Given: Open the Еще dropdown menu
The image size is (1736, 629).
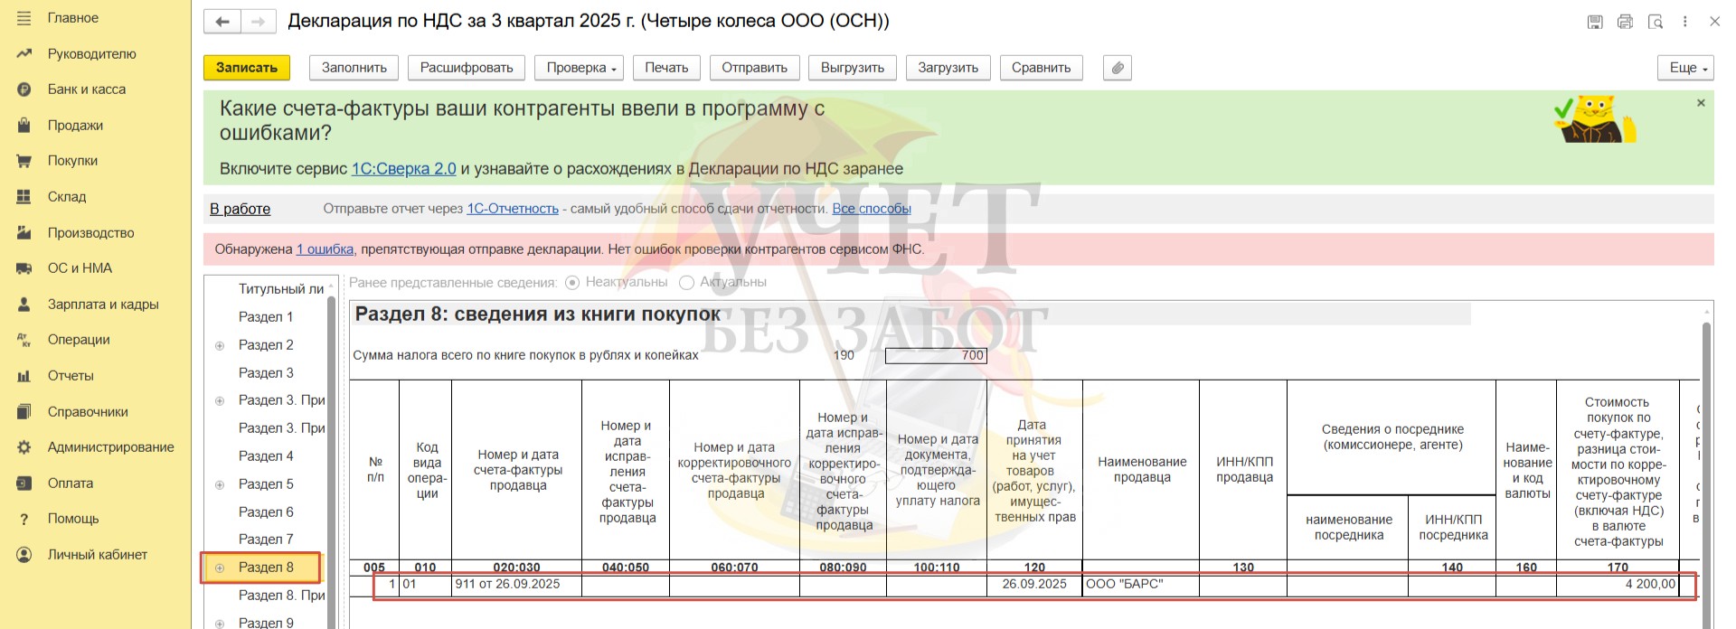Looking at the screenshot, I should coord(1686,68).
